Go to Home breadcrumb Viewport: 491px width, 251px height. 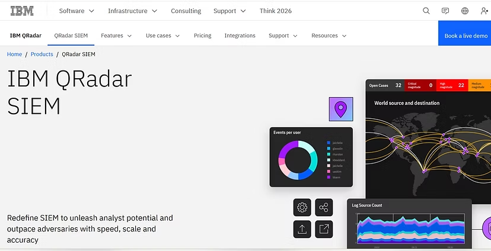(x=14, y=54)
